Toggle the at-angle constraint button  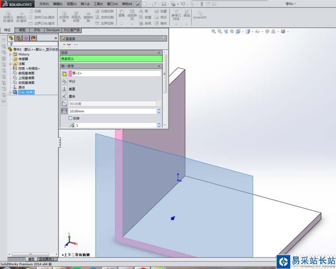(64, 104)
